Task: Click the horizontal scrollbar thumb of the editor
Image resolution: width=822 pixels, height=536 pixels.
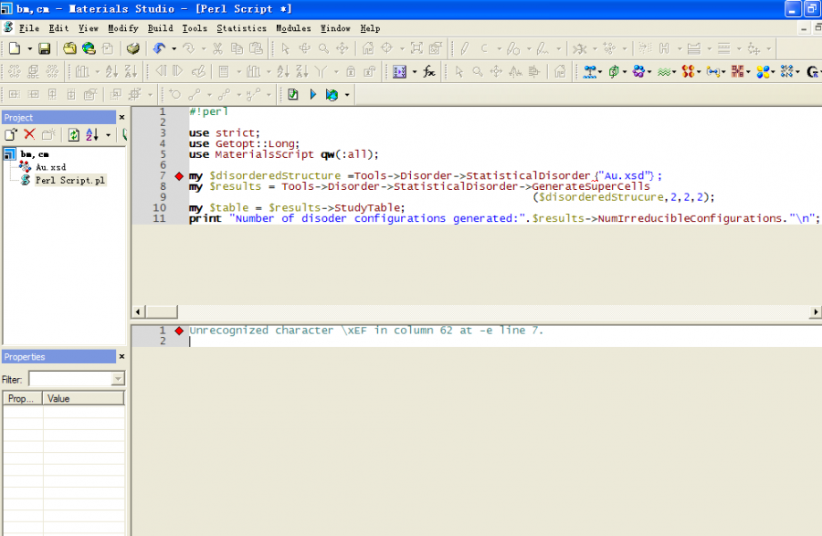Action: click(x=162, y=311)
